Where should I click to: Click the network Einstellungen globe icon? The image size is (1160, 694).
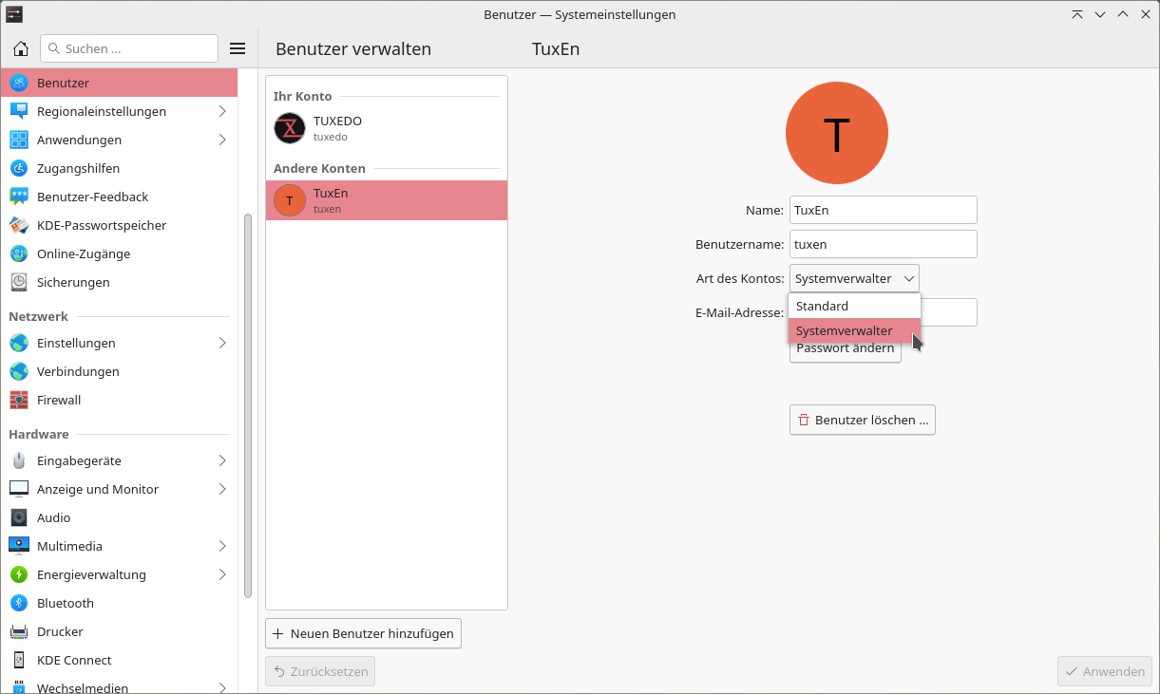19,343
